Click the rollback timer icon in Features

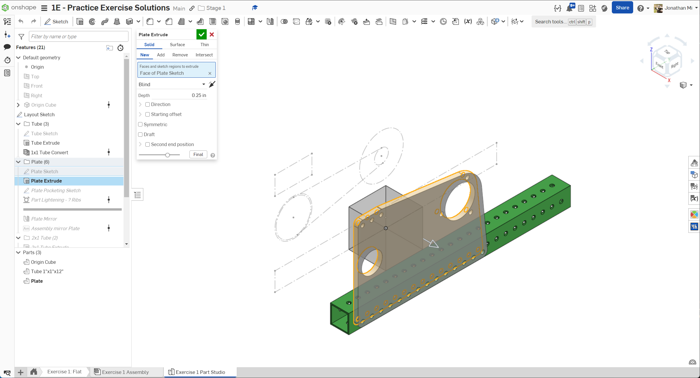(x=120, y=48)
